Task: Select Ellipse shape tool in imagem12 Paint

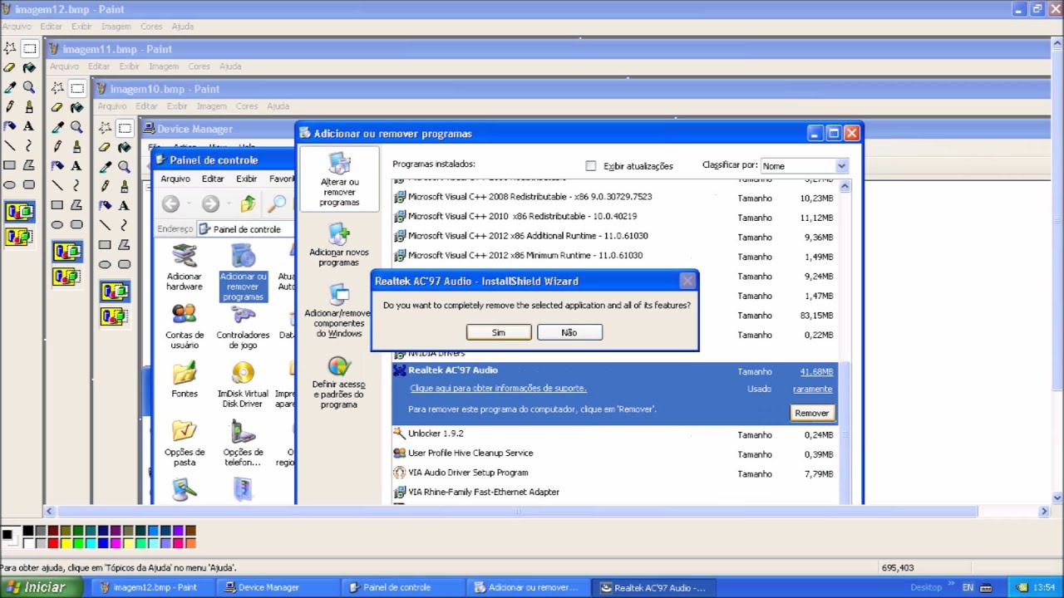Action: pyautogui.click(x=10, y=185)
